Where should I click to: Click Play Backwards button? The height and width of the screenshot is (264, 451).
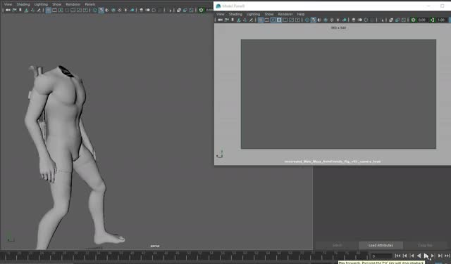coord(419,256)
